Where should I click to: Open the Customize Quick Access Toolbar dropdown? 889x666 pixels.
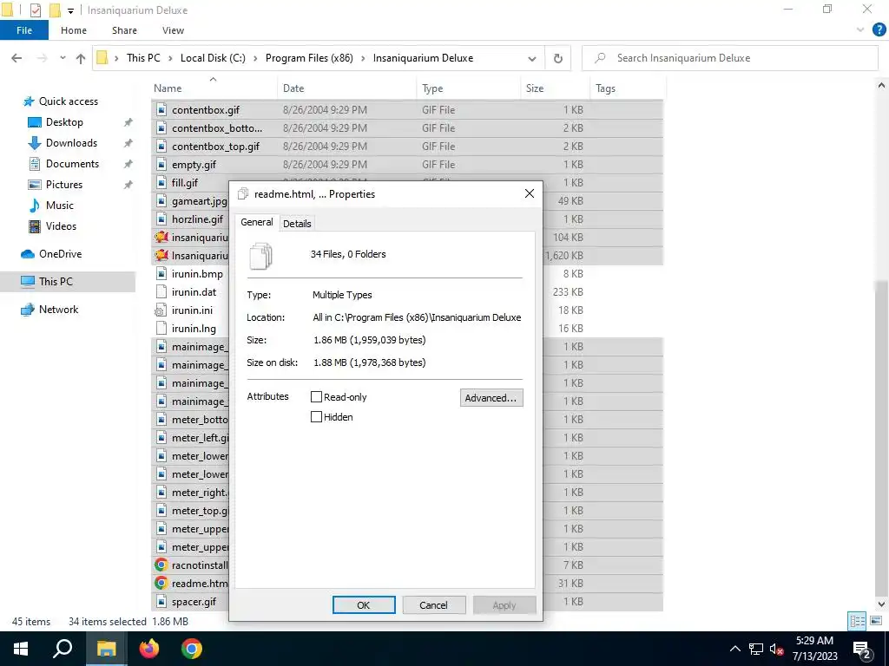click(x=71, y=10)
